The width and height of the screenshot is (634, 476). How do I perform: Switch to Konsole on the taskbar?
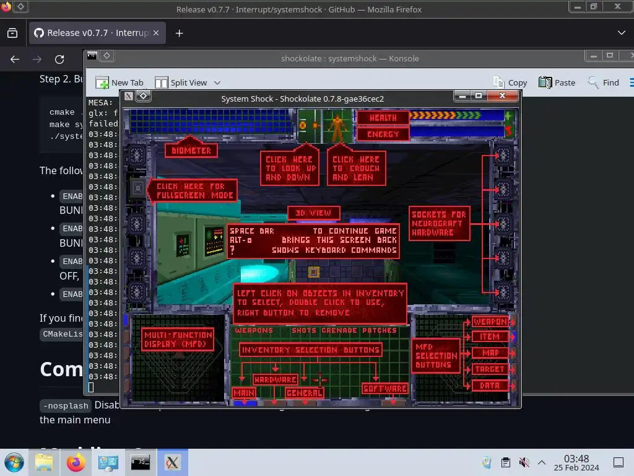[141, 462]
